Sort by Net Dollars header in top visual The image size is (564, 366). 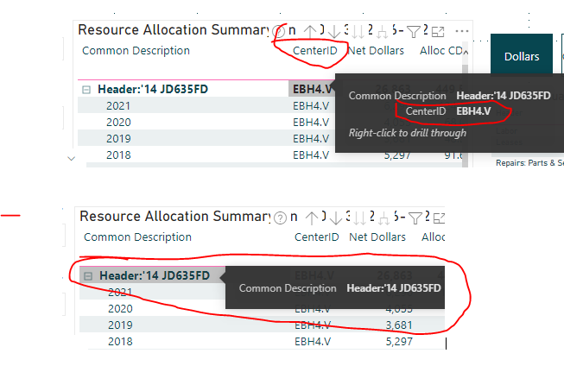point(376,51)
